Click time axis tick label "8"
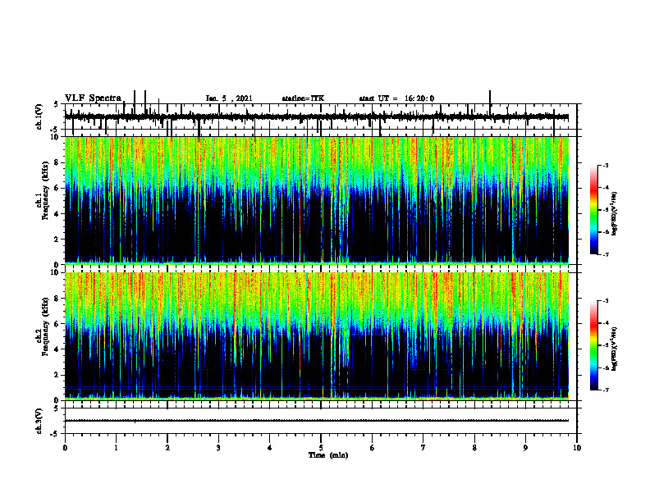Image resolution: width=650 pixels, height=502 pixels. [474, 448]
